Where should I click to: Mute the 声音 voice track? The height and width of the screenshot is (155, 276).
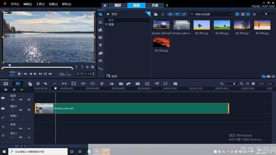[x=20, y=128]
